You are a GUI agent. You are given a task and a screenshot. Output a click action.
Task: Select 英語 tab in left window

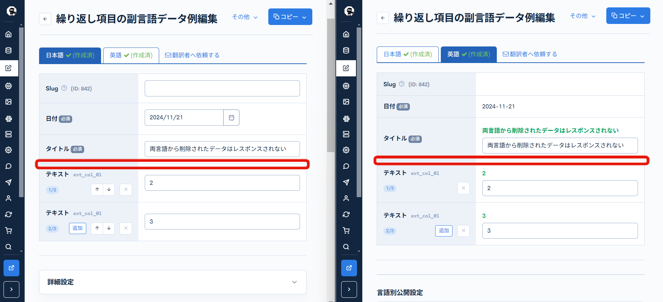point(131,55)
